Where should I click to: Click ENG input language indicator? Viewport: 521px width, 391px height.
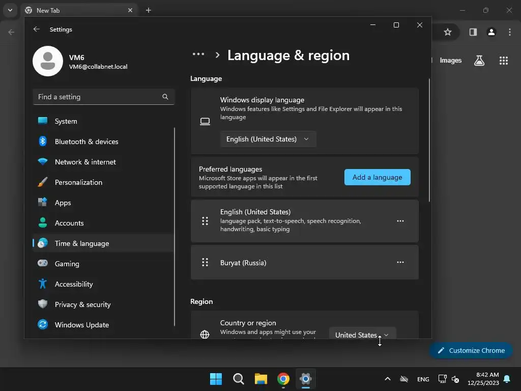[x=423, y=379]
